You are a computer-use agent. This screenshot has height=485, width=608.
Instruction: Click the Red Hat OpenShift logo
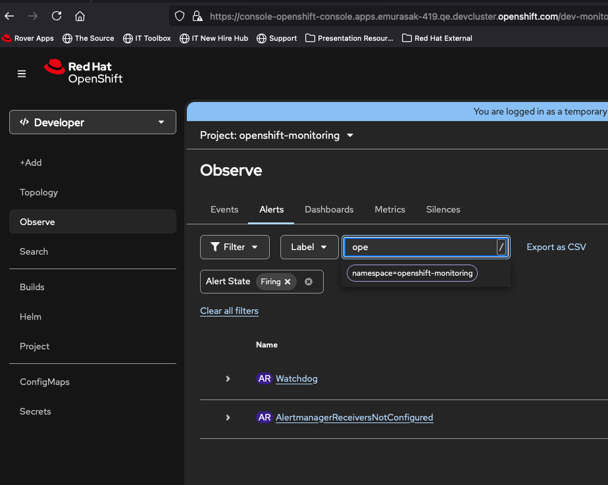tap(84, 72)
